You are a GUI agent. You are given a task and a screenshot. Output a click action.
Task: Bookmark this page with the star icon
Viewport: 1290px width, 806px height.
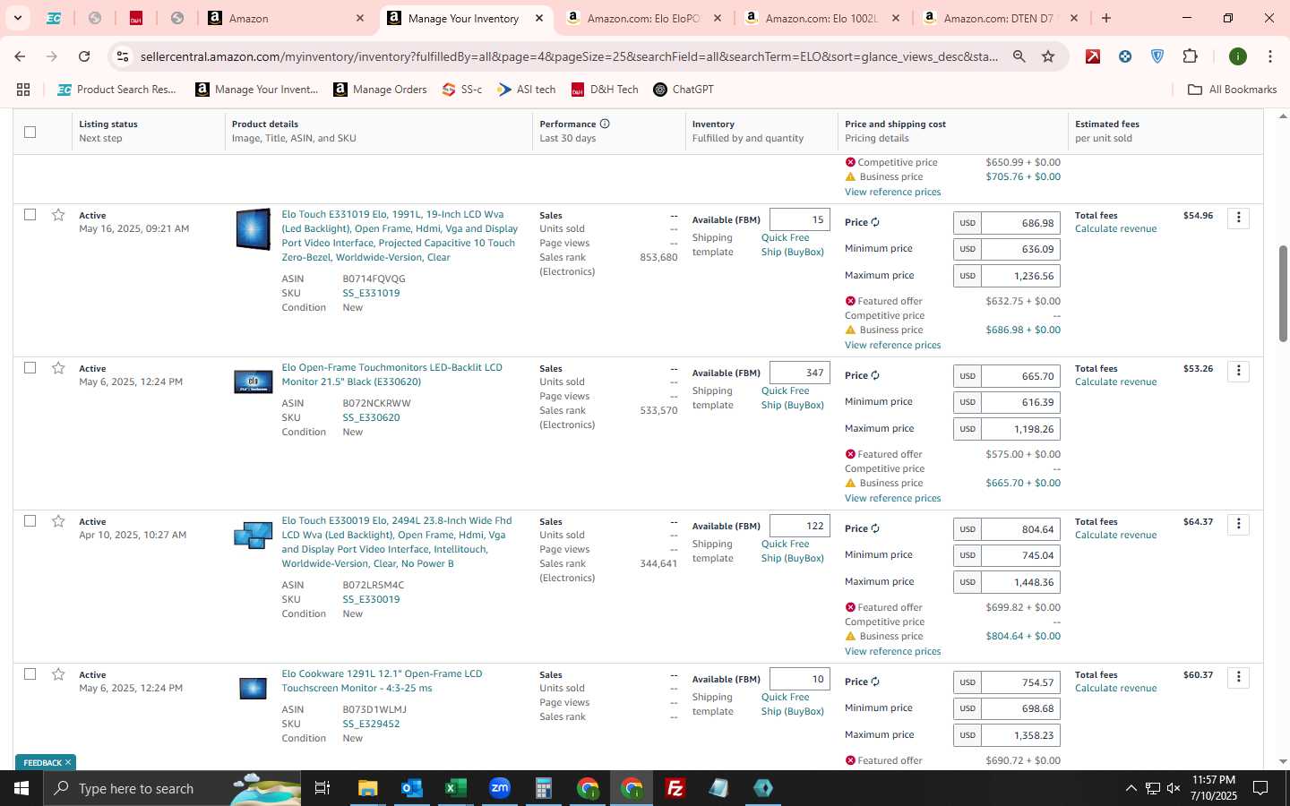(1048, 56)
